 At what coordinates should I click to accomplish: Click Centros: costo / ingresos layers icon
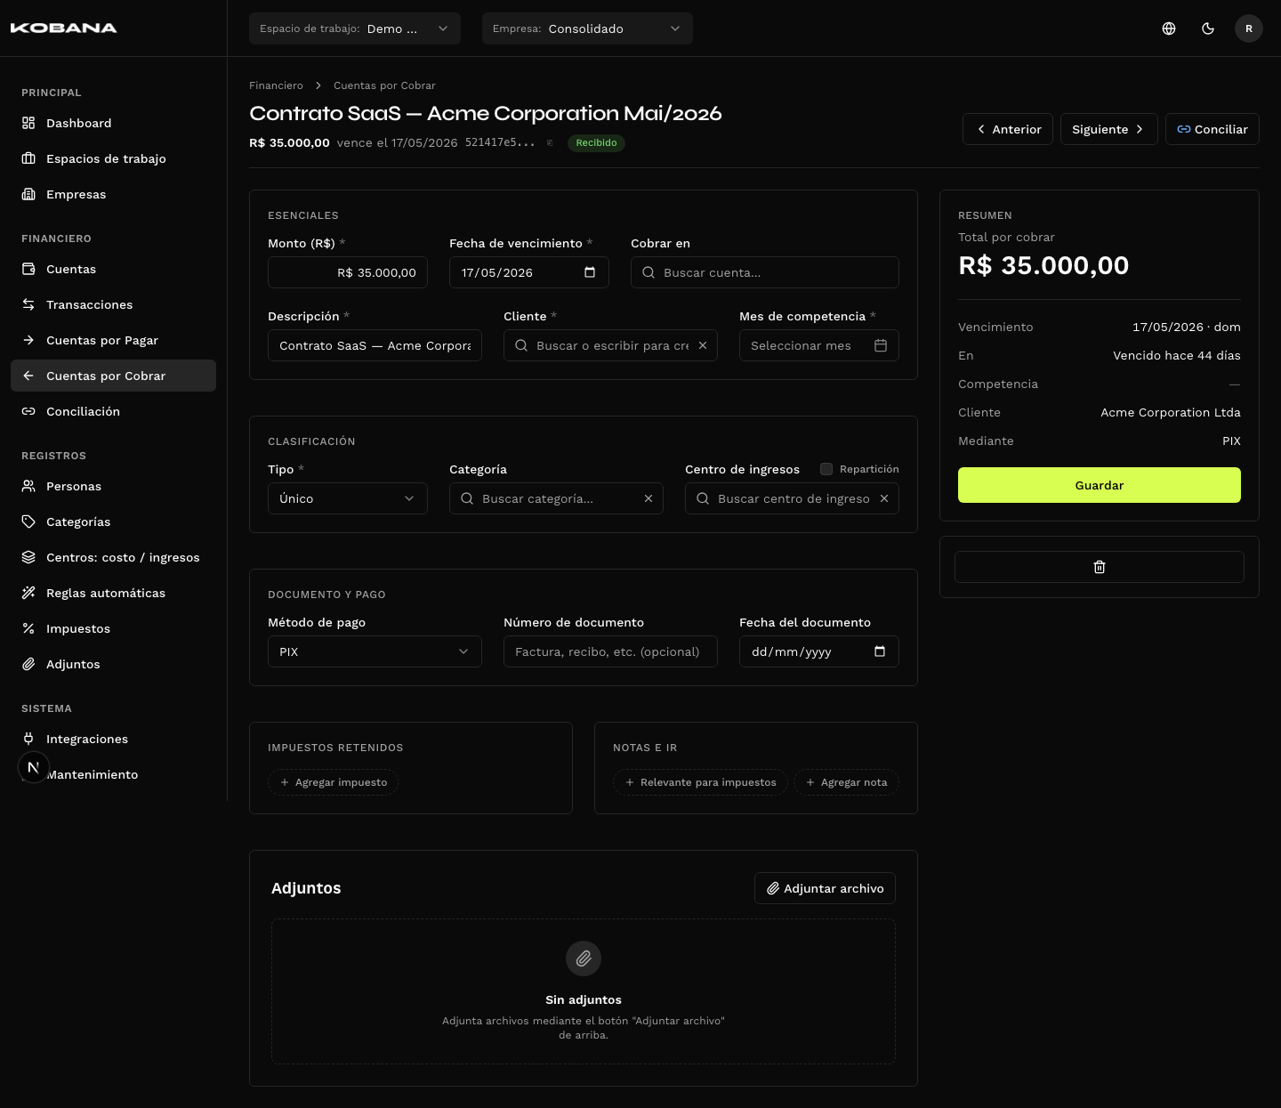pos(28,557)
